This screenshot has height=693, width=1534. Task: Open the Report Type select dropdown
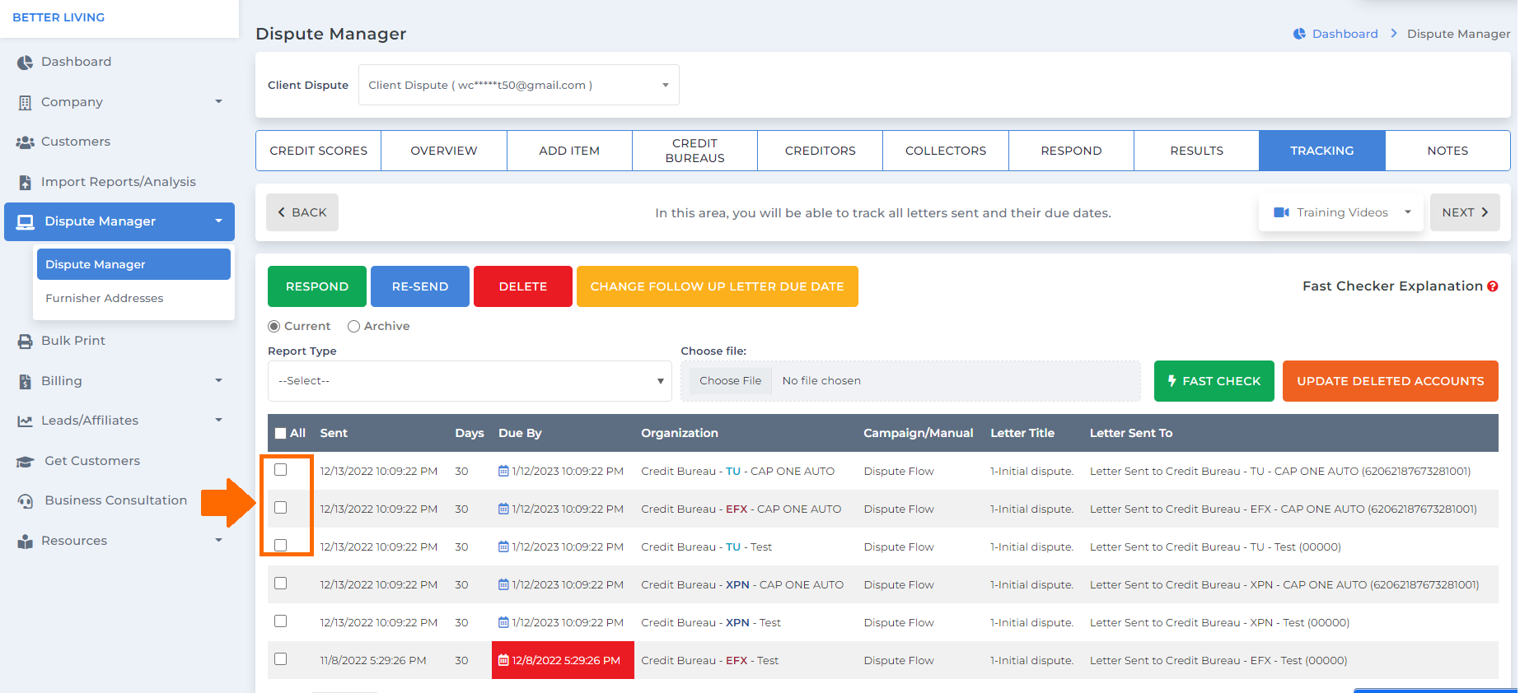470,381
